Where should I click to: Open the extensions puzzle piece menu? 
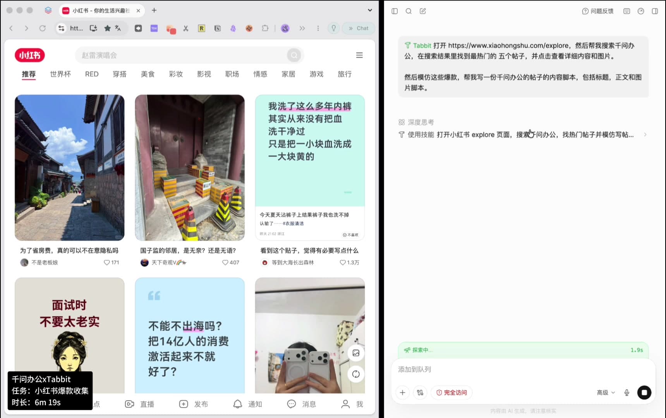[x=265, y=28]
